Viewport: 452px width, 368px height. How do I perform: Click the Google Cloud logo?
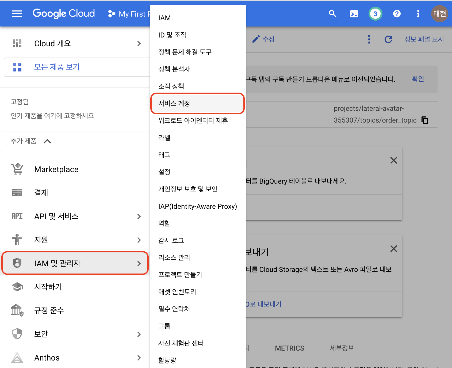[64, 14]
